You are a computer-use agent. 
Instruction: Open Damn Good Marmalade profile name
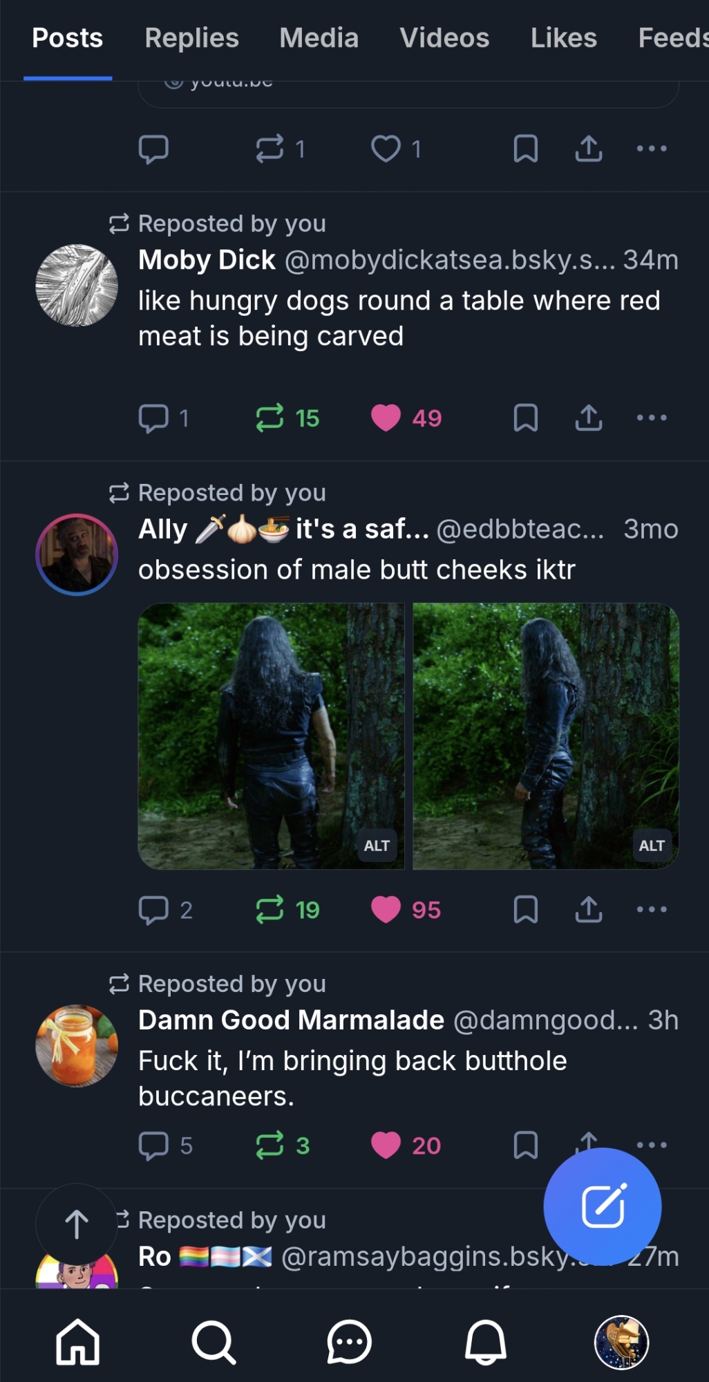(291, 1020)
